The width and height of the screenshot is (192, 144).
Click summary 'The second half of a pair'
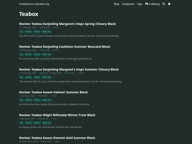(x=71, y=81)
